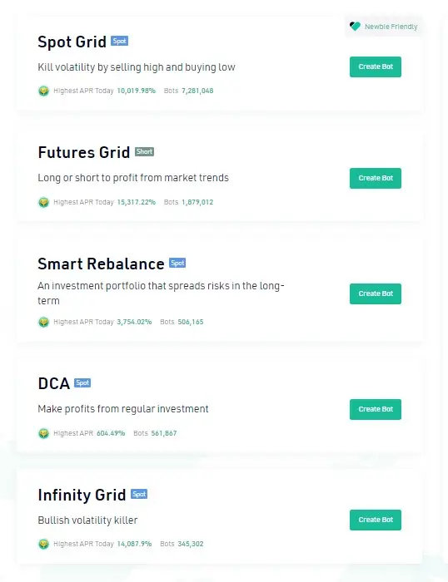Screen dimensions: 448x582
Task: Click trophy icon in Infinity Grid card
Action: tap(43, 544)
